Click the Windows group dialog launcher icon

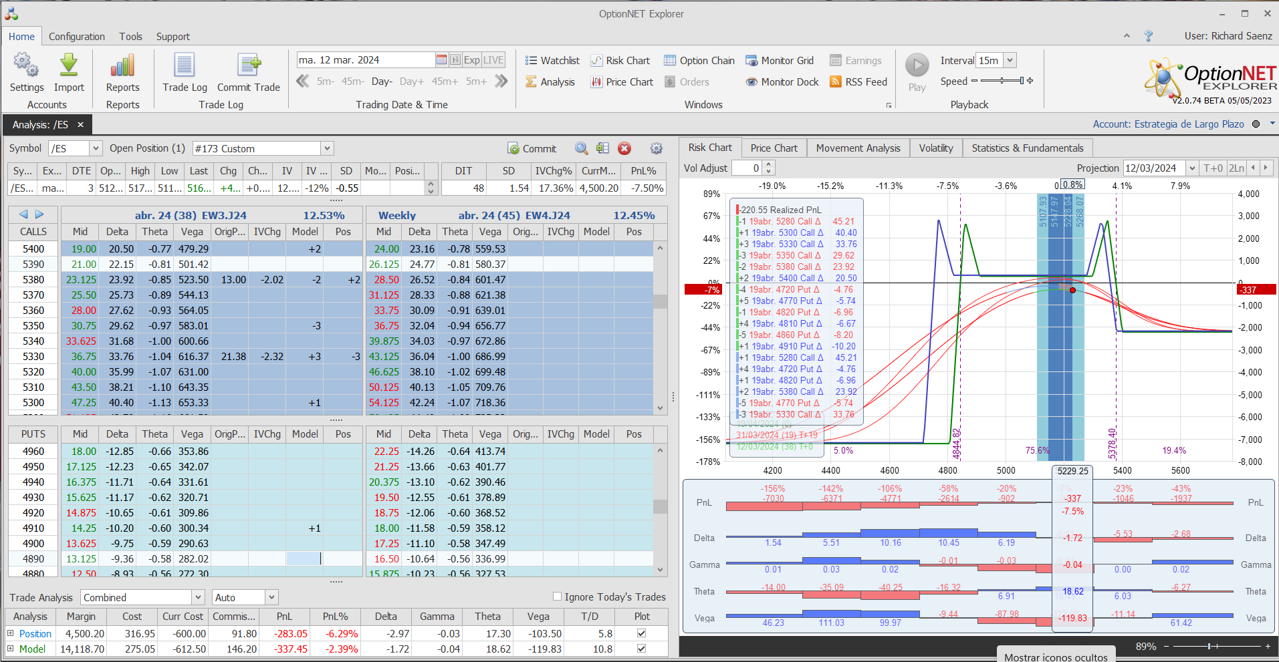(x=889, y=106)
